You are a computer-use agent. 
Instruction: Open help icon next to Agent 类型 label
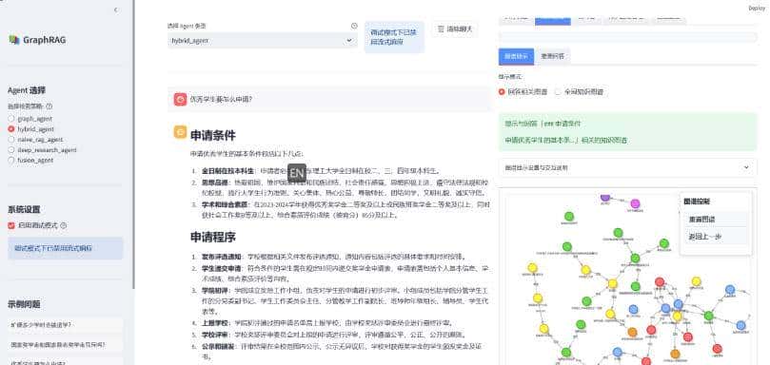354,26
